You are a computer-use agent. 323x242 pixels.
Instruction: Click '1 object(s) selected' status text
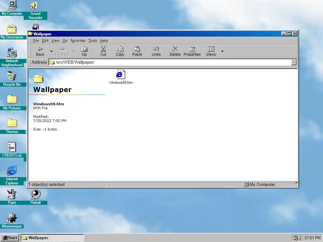[x=46, y=185]
